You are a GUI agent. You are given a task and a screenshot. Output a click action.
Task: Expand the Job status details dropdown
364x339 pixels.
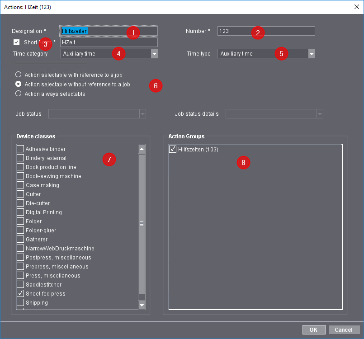click(320, 113)
